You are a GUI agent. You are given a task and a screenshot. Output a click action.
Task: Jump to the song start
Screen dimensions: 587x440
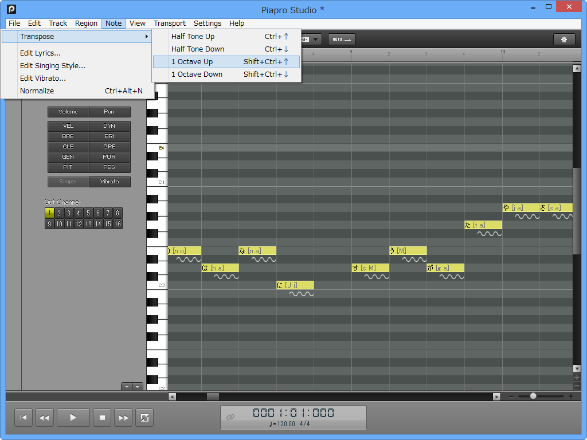click(x=23, y=418)
